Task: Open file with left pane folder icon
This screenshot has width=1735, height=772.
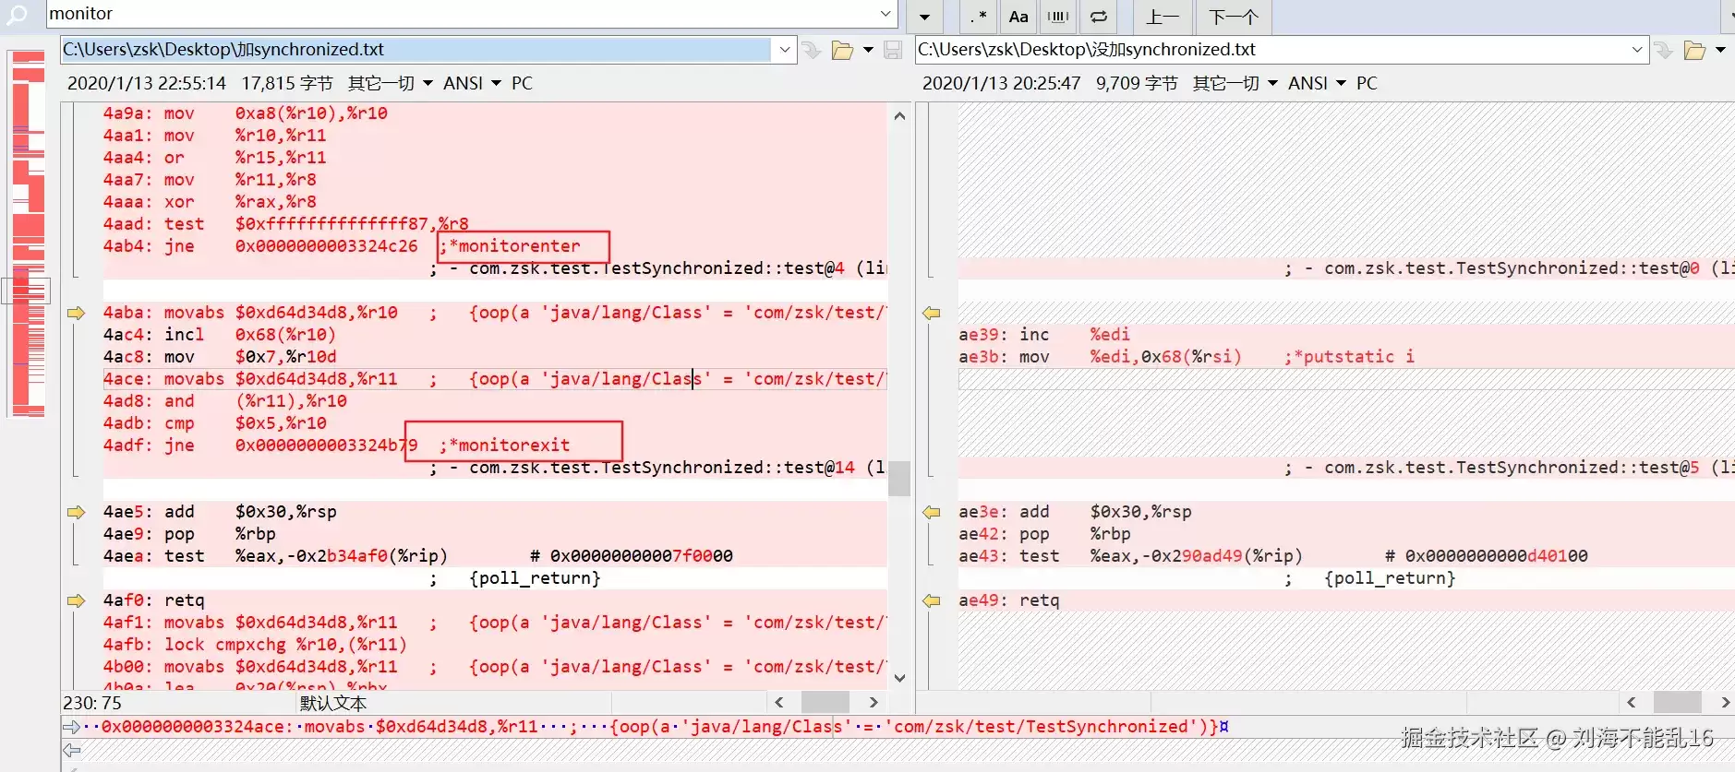Action: tap(842, 50)
